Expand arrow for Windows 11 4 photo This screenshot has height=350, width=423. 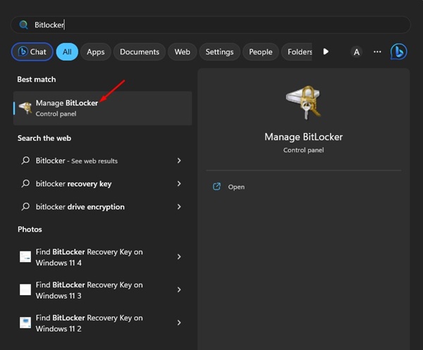[179, 257]
